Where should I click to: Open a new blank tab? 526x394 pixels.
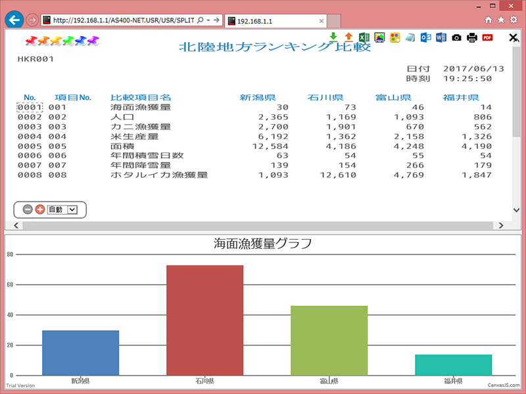coord(334,21)
